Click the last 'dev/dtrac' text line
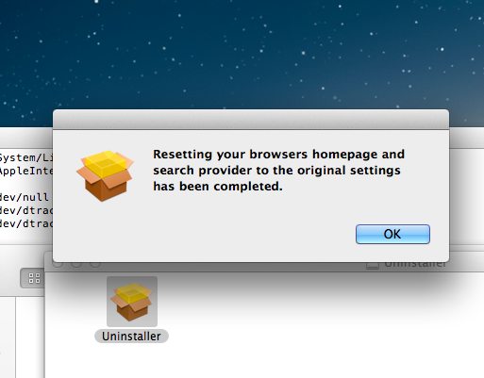 tap(26, 223)
